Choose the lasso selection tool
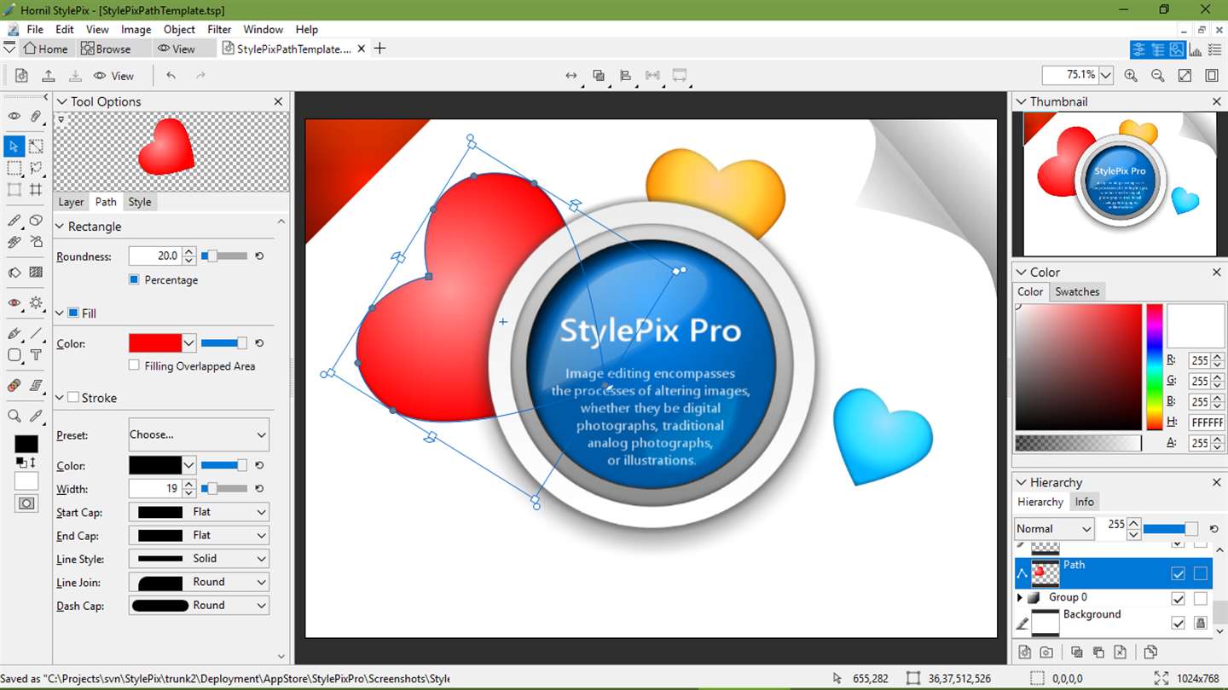This screenshot has height=690, width=1228. [x=36, y=168]
